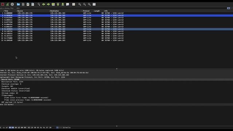Select packet number 3 row
Image resolution: width=233 pixels, height=131 pixels.
pyautogui.click(x=116, y=18)
